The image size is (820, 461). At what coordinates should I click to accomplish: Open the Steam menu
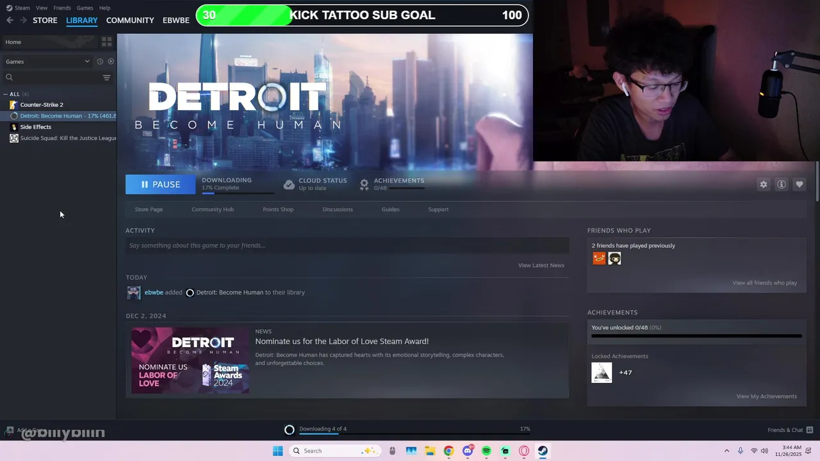(22, 8)
